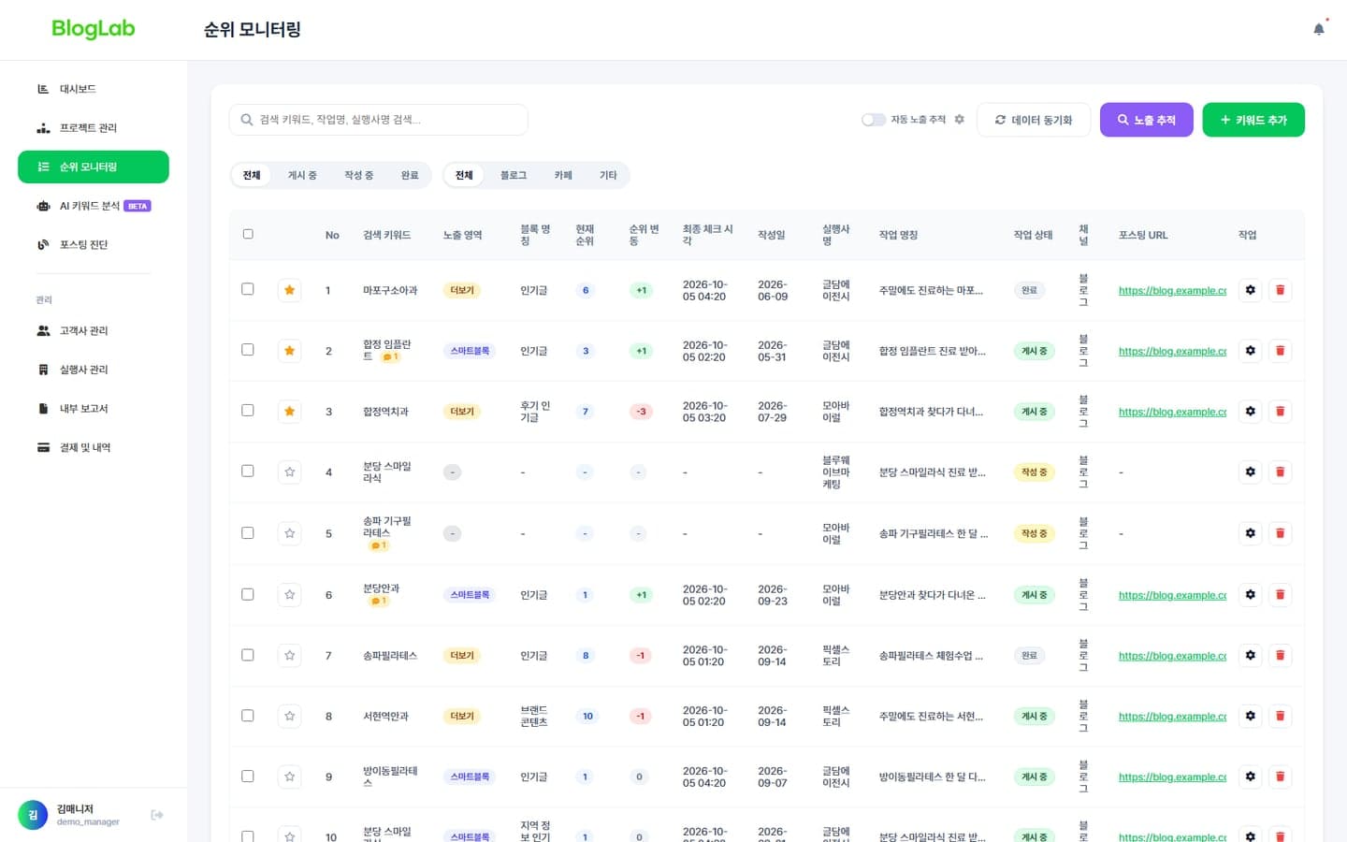Viewport: 1347px width, 842px height.
Task: Select the 블로그 channel filter tab
Action: pos(513,175)
